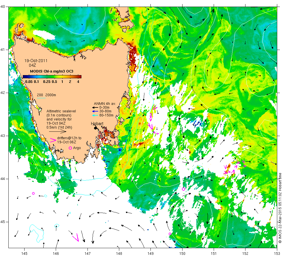Click the 80-150m depth label

(107, 115)
